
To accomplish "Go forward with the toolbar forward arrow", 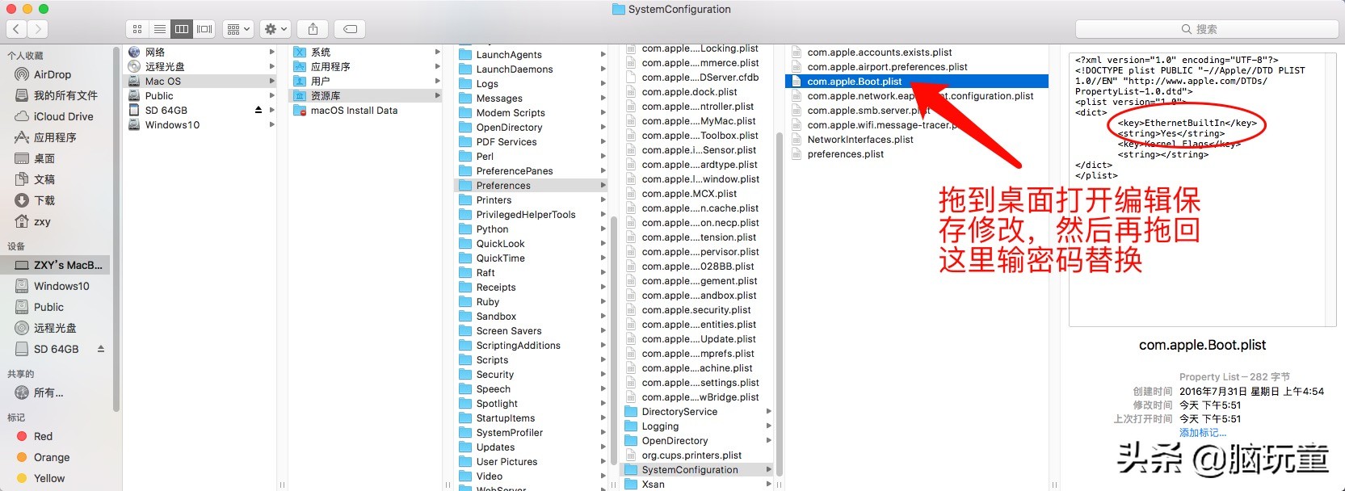I will coord(38,29).
